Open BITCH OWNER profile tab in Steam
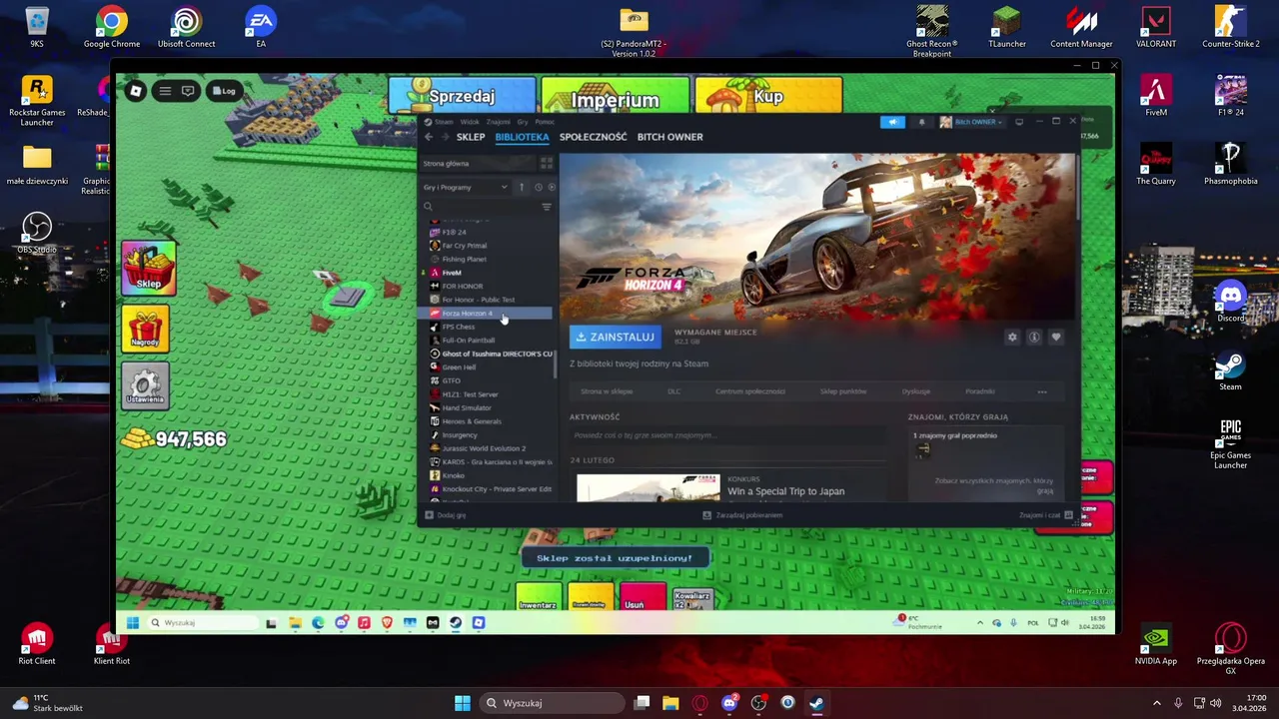The image size is (1279, 719). pyautogui.click(x=669, y=137)
